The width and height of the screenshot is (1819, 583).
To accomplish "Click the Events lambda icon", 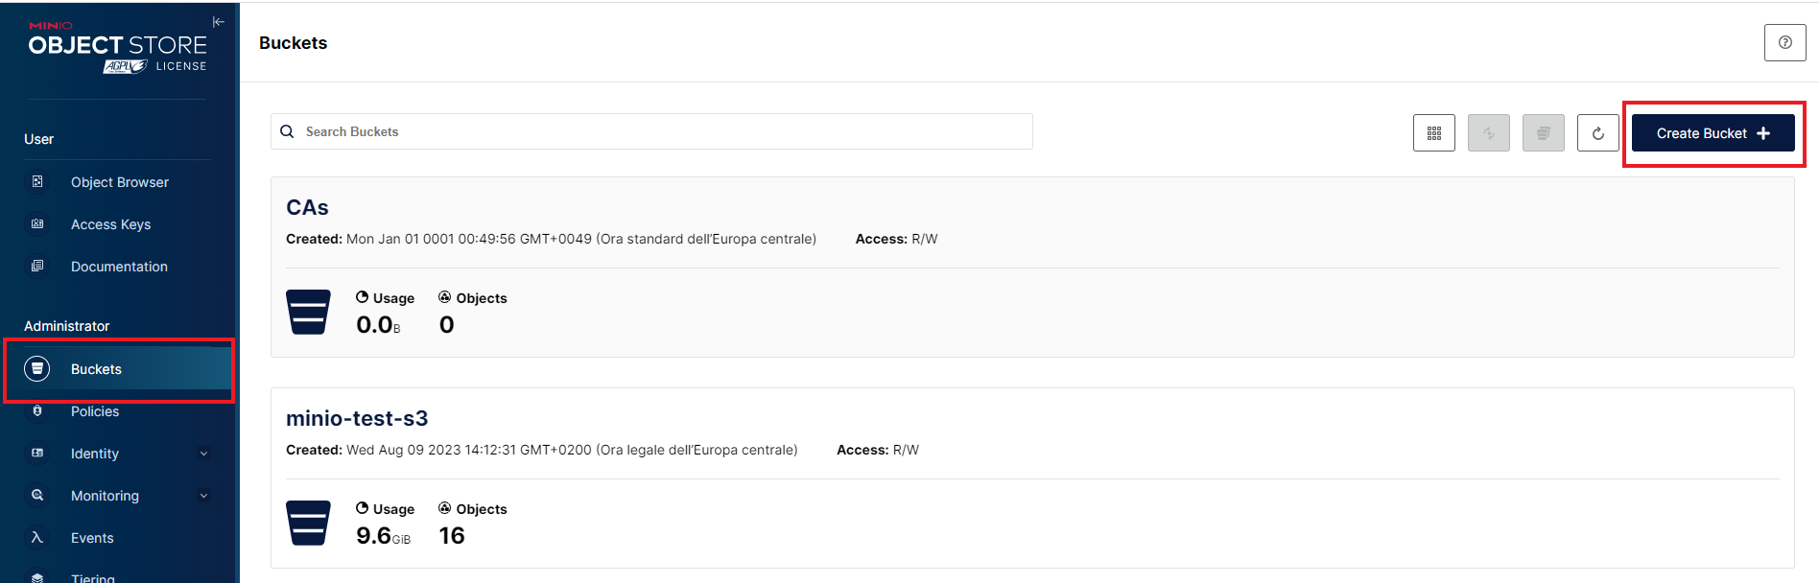I will pyautogui.click(x=37, y=537).
